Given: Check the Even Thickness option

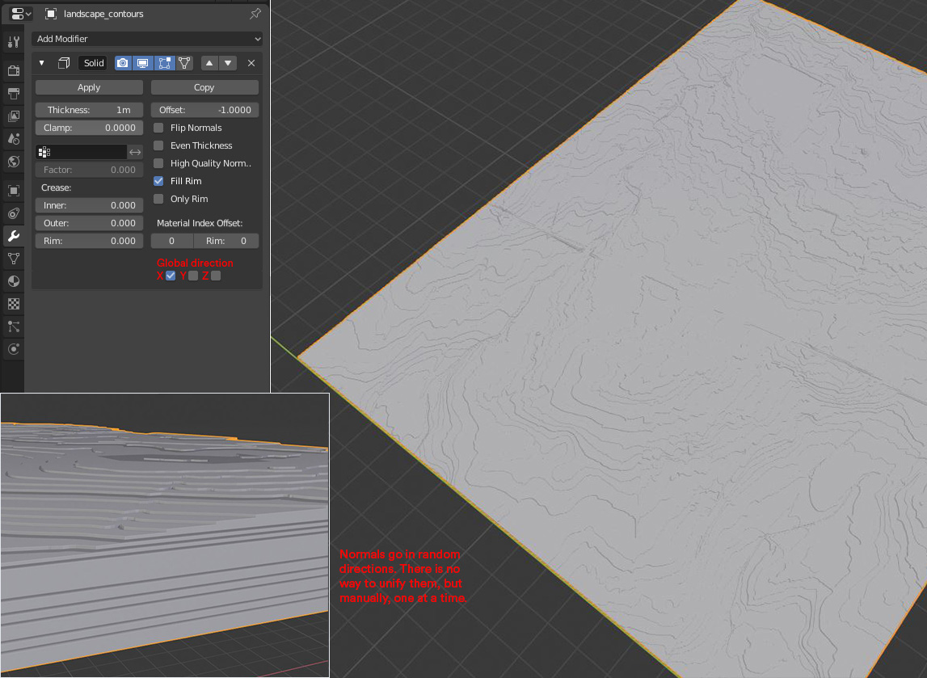Looking at the screenshot, I should 158,145.
